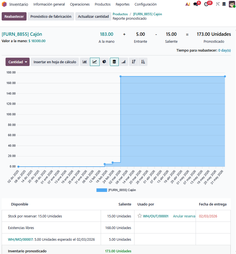Viewport: 236px width, 254px height.
Task: Sort chart in ascending order
Action: 143,62
